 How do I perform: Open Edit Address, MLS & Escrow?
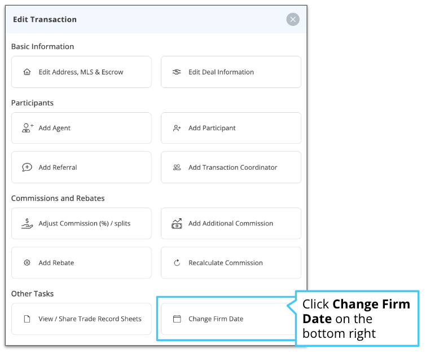tap(81, 72)
